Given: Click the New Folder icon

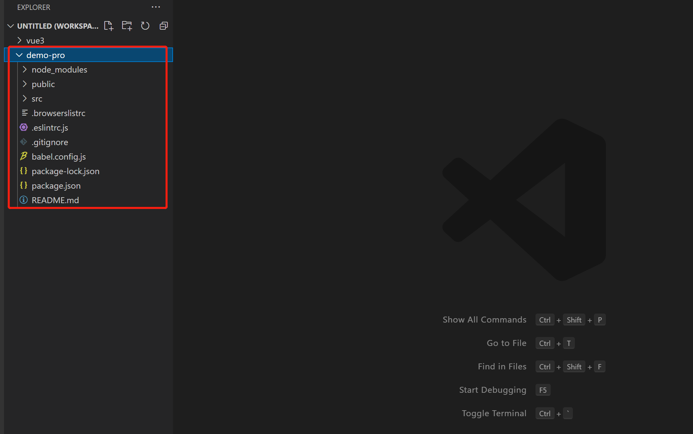Looking at the screenshot, I should 127,26.
